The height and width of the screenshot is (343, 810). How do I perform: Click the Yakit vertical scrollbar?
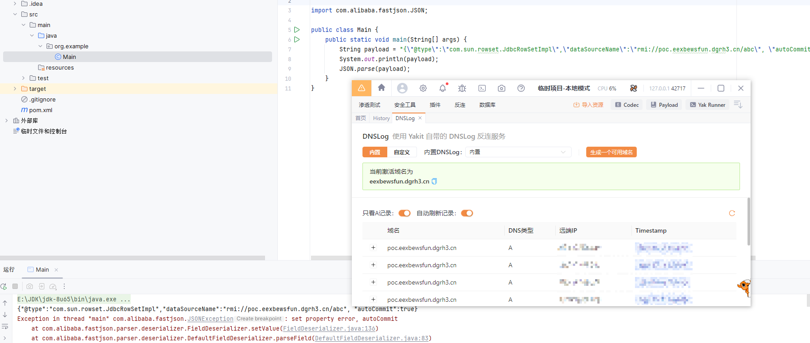(x=748, y=222)
